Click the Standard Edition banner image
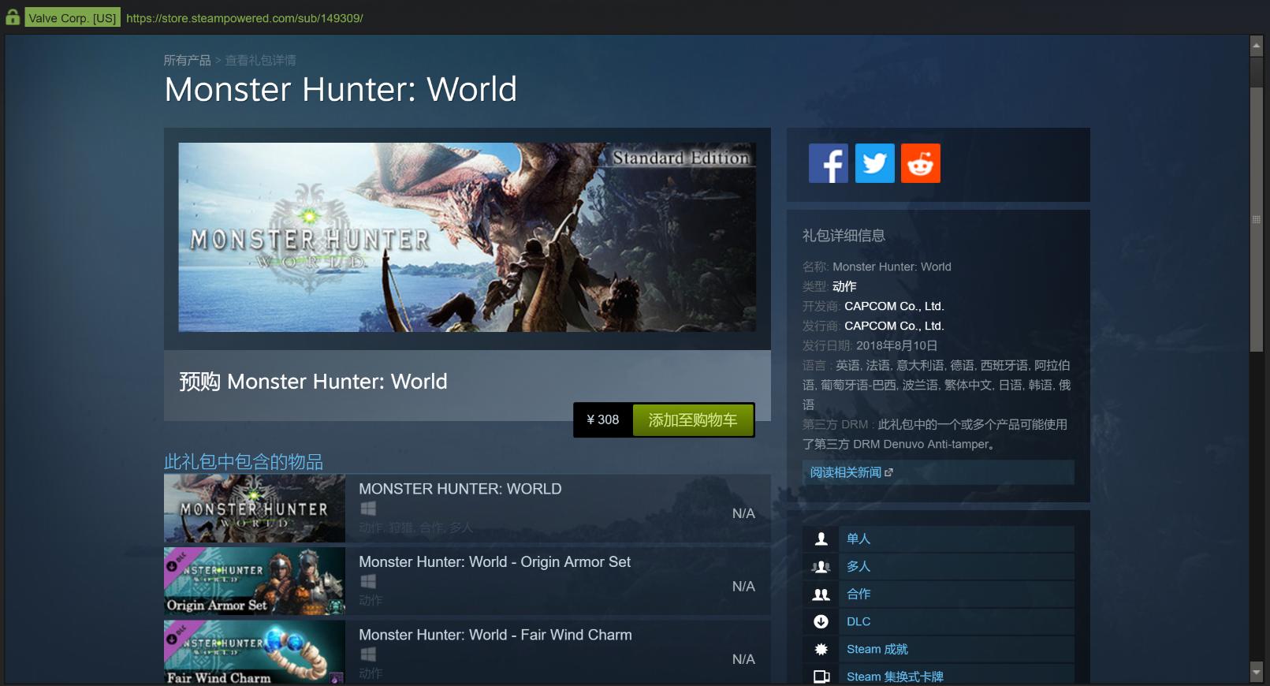1270x686 pixels. (x=467, y=237)
